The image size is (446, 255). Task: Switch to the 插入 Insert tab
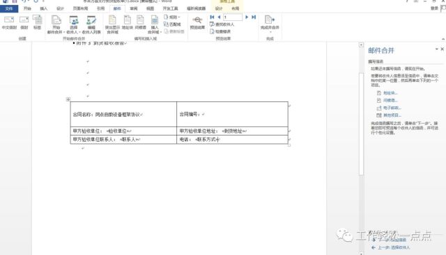coord(43,8)
